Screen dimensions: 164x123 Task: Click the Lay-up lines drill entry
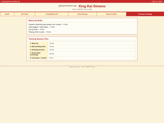tap(36, 29)
